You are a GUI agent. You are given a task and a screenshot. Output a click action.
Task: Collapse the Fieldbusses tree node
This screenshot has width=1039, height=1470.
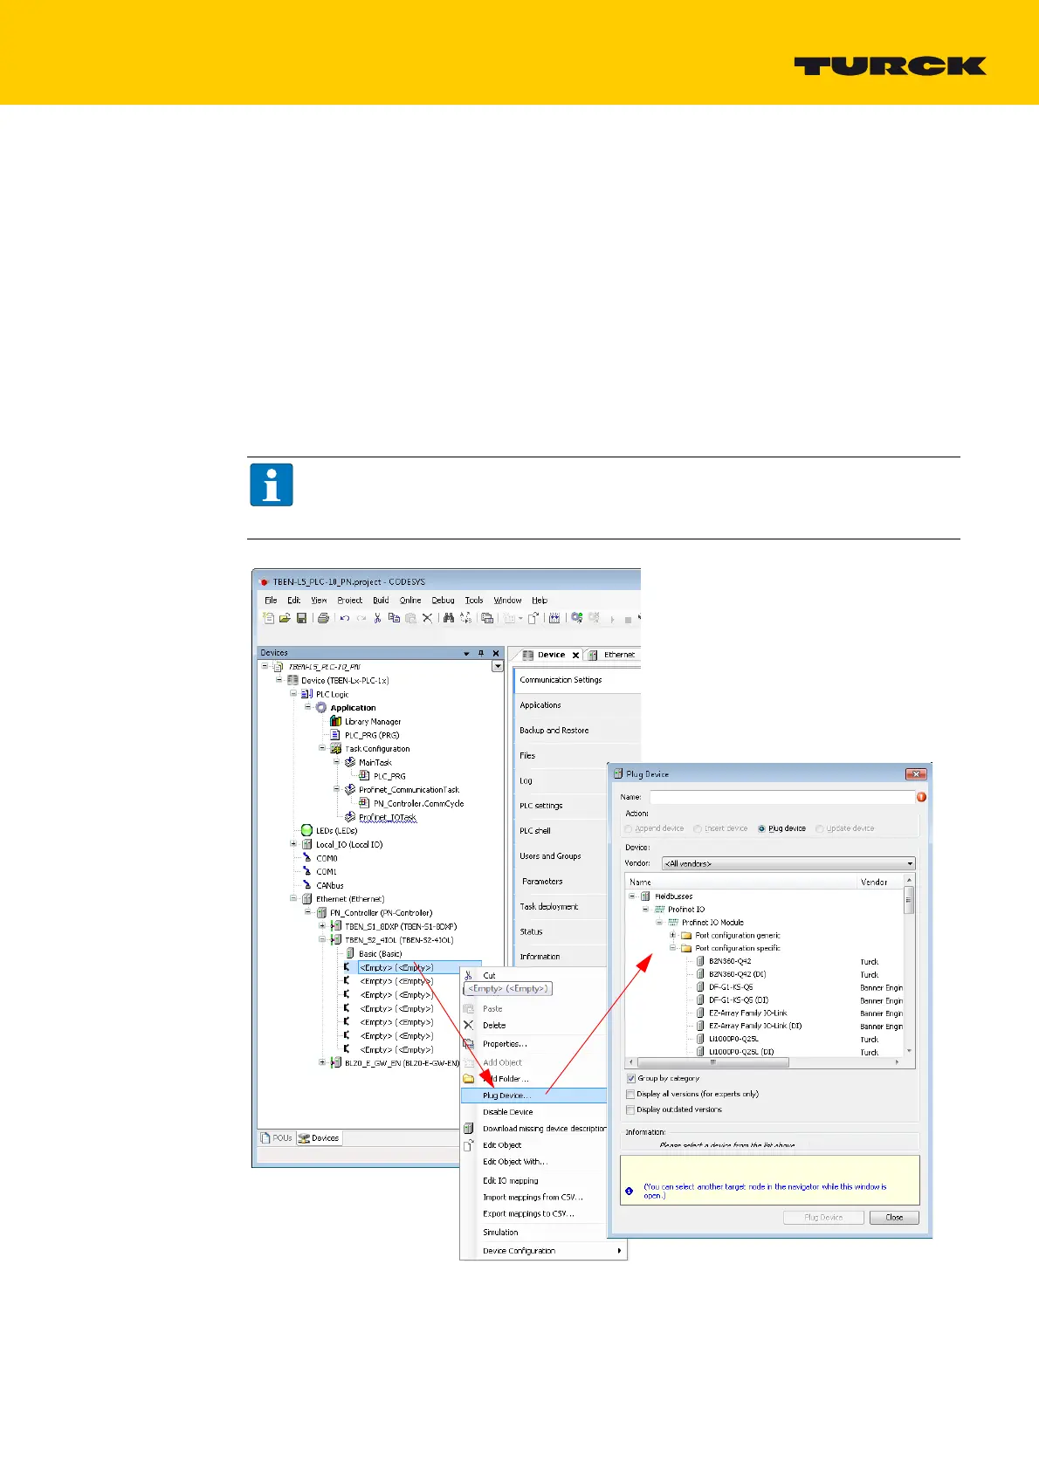point(632,896)
